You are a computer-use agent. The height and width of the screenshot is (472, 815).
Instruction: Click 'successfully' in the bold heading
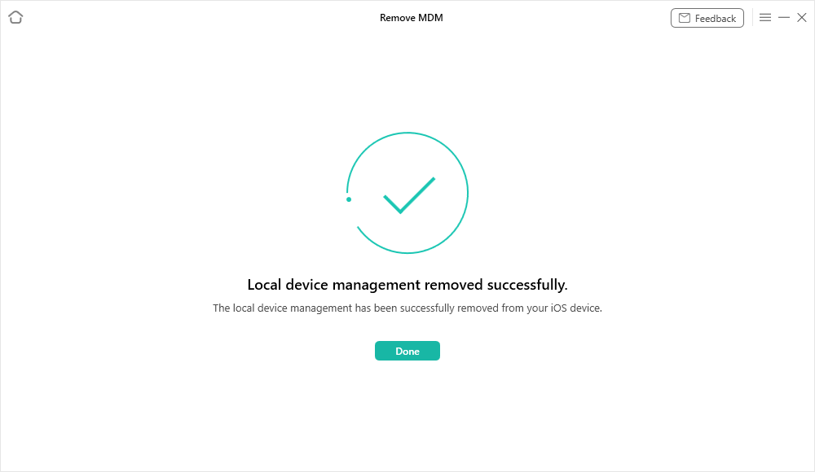pos(526,285)
